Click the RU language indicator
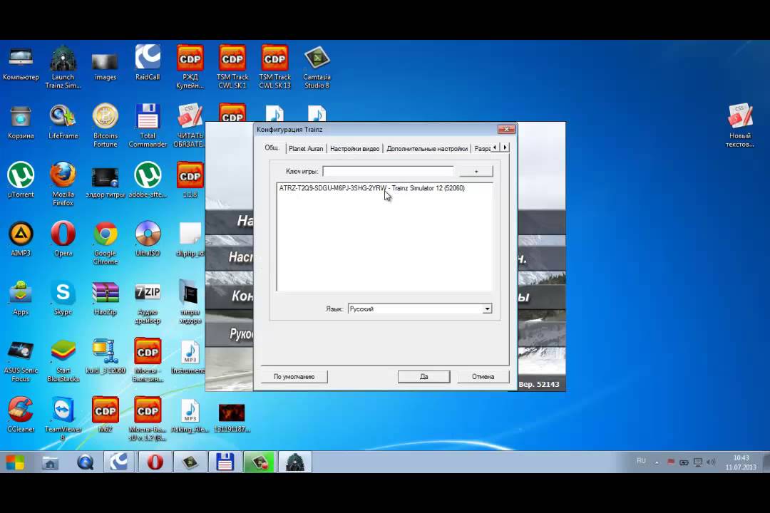Screen dimensions: 770x513 click(641, 460)
